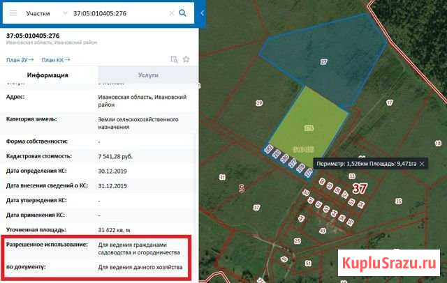Click the cadastral number search field
Image resolution: width=447 pixels, height=283 pixels.
(x=118, y=13)
